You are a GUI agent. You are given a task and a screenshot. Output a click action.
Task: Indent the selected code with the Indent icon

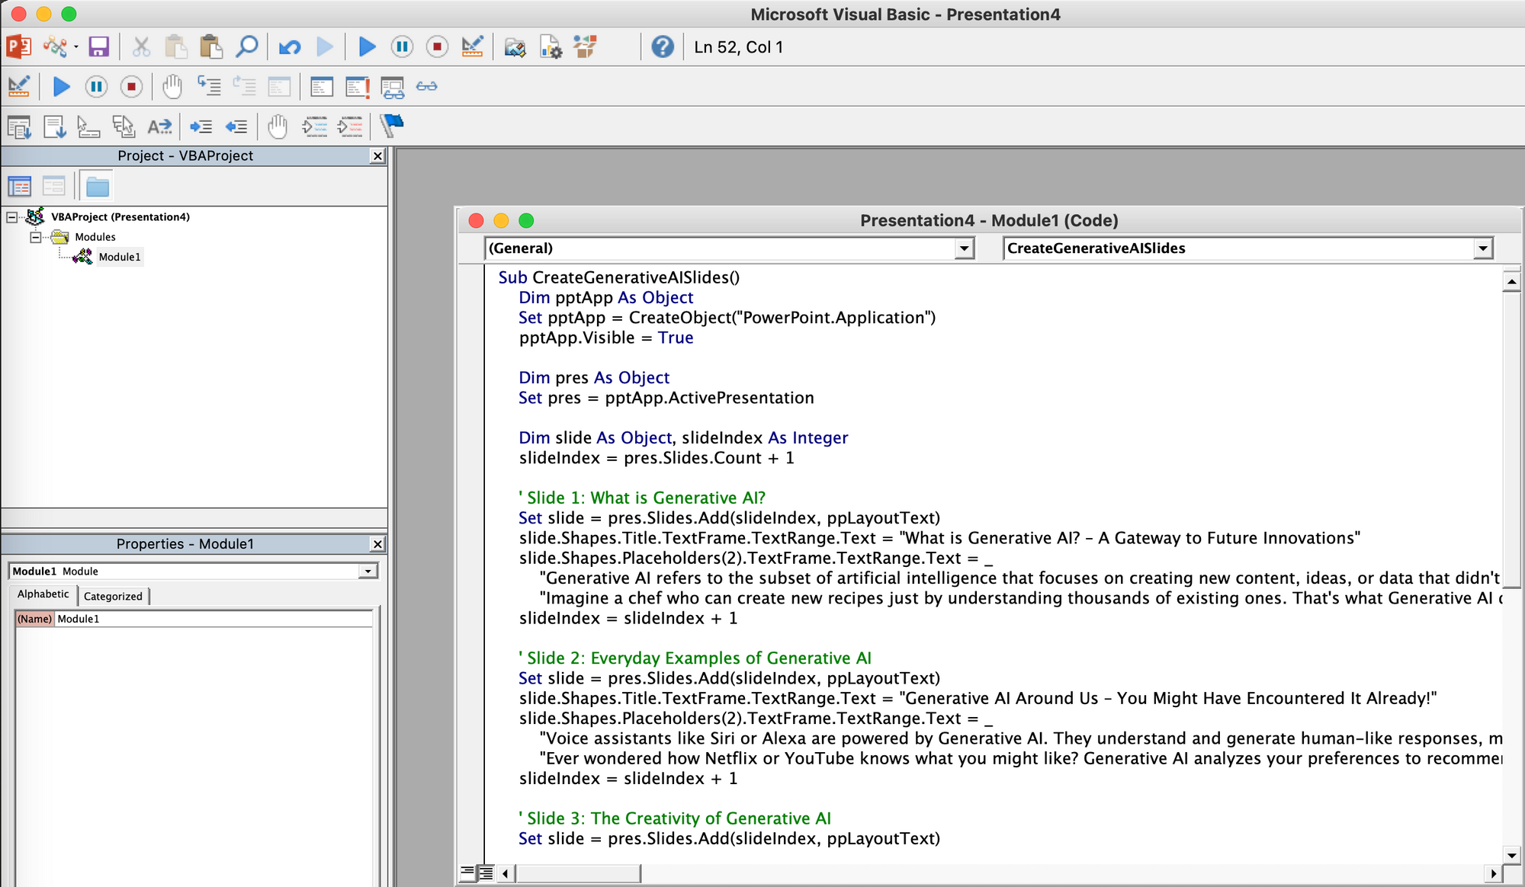(x=201, y=126)
